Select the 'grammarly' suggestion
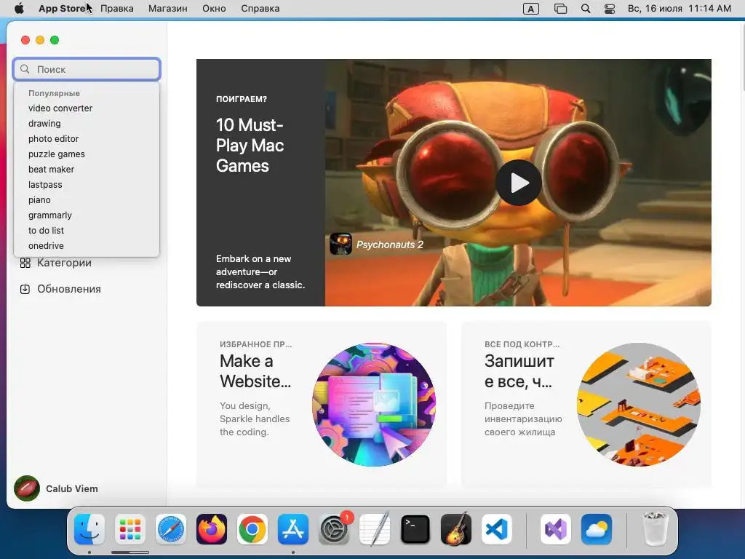Screen dimensions: 745x559 [87, 215]
